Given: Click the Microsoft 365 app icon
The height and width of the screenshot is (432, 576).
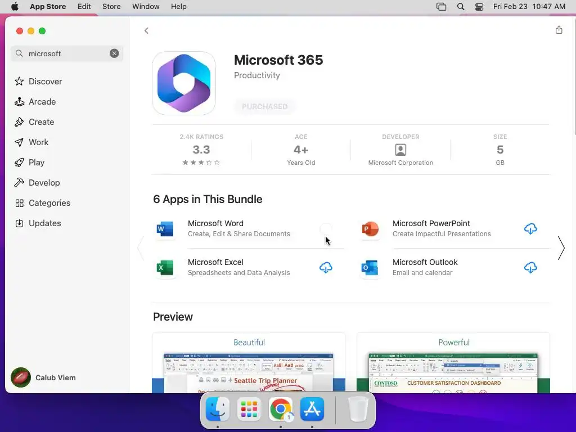Looking at the screenshot, I should pyautogui.click(x=184, y=83).
